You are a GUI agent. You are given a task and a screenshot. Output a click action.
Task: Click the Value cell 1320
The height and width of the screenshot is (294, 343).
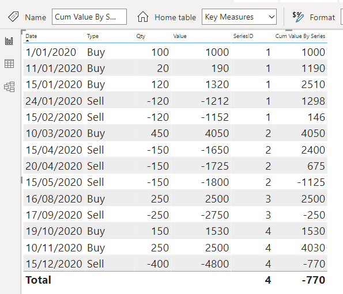[217, 85]
